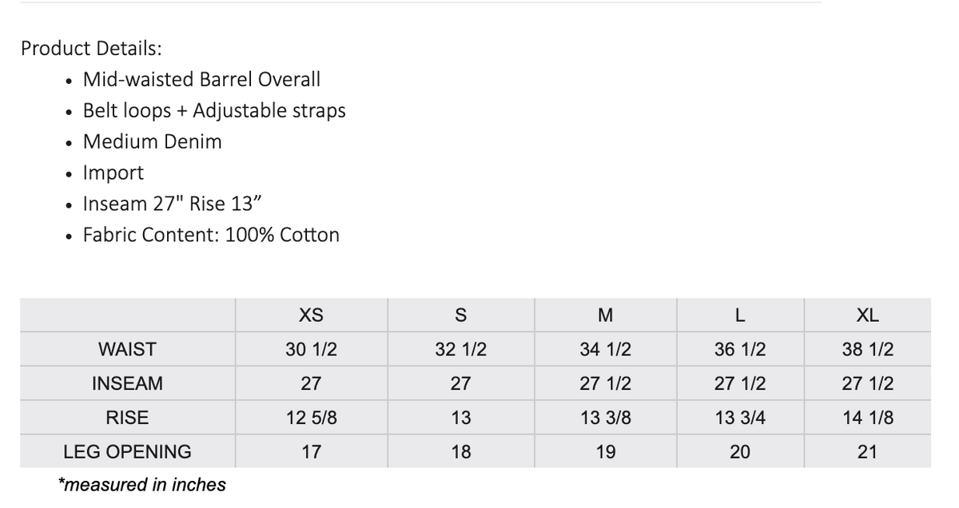Click the LEG OPENING row label
This screenshot has width=959, height=508.
(x=127, y=451)
